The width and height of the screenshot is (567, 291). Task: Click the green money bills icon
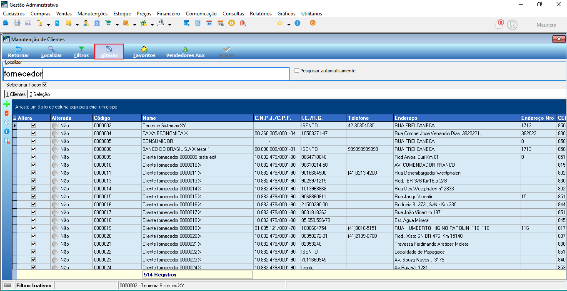click(143, 23)
